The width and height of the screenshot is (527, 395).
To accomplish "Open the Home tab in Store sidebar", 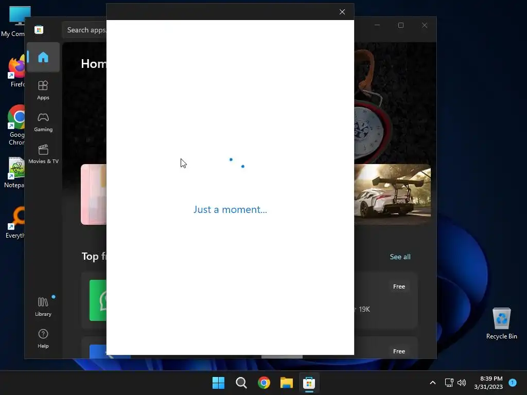I will tap(43, 57).
